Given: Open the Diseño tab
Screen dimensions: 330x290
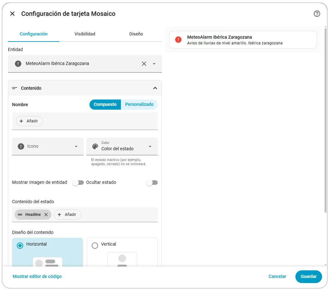Looking at the screenshot, I should click(x=136, y=34).
